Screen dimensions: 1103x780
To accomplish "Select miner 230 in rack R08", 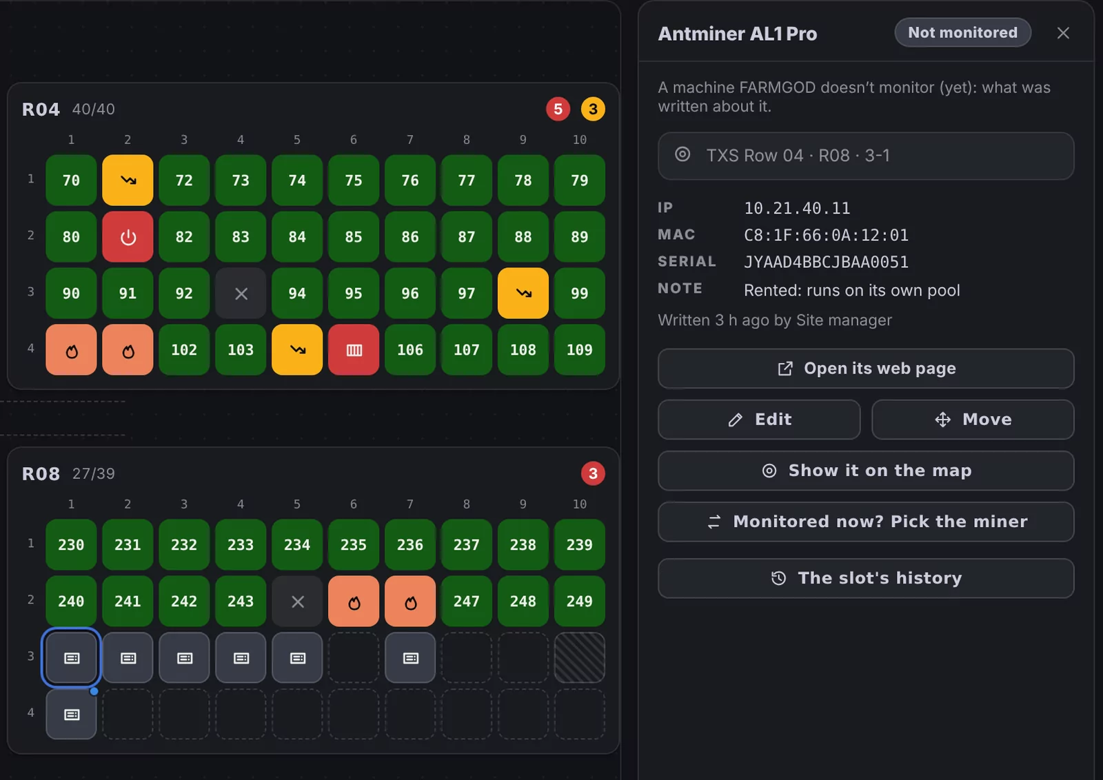I will tap(71, 544).
